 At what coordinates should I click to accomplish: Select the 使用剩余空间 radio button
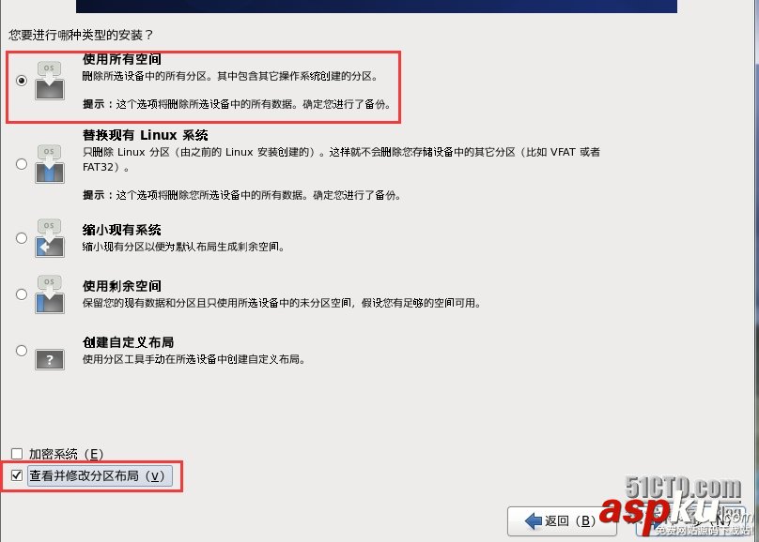coord(22,294)
